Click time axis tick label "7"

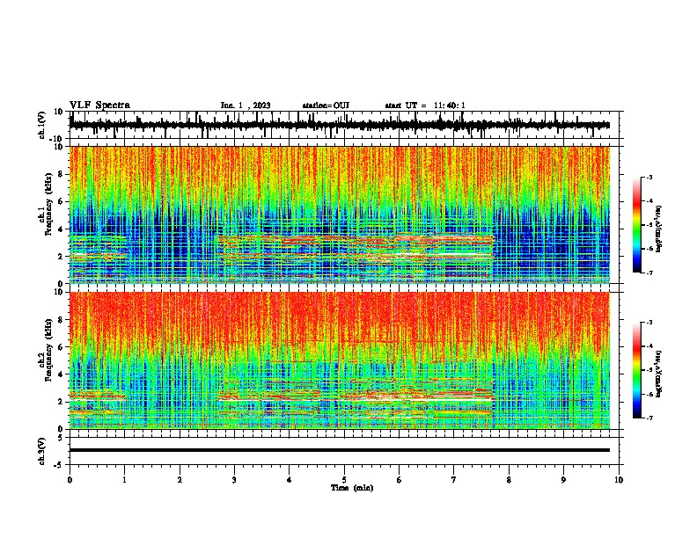(454, 480)
